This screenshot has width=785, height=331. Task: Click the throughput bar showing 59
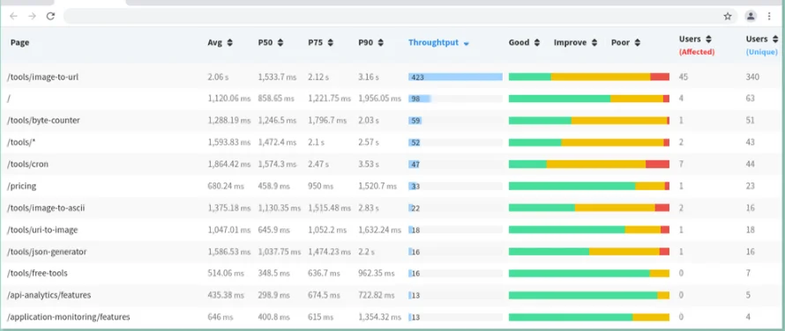455,121
